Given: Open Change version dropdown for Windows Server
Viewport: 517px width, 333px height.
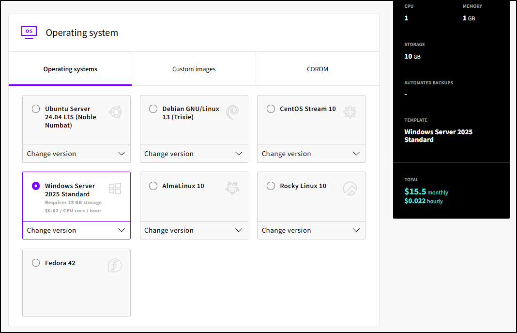Looking at the screenshot, I should (x=76, y=230).
